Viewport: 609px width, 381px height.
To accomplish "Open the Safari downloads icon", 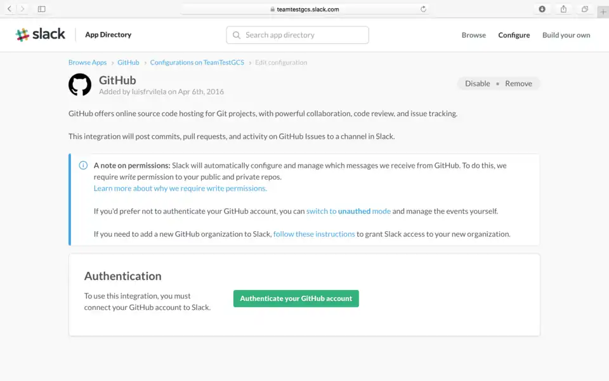I will click(542, 9).
